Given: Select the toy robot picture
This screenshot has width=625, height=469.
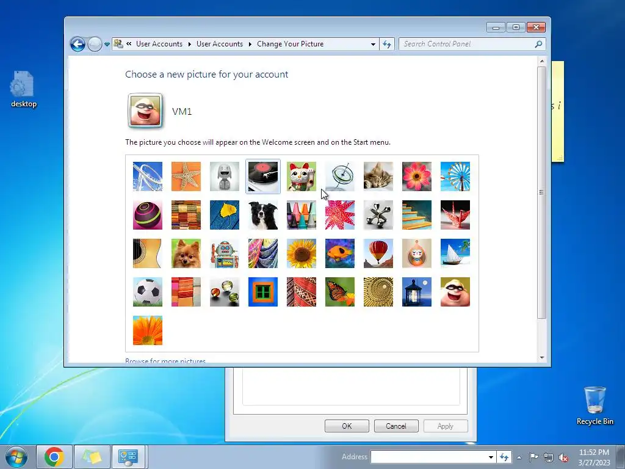Looking at the screenshot, I should click(225, 253).
